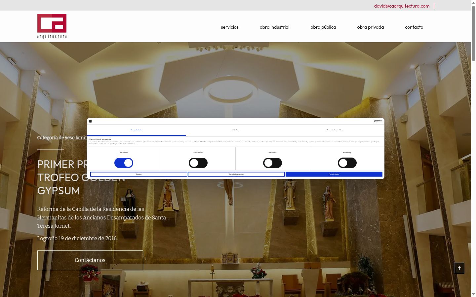Click the scrollbar down arrow
The height and width of the screenshot is (297, 476).
(x=473, y=294)
